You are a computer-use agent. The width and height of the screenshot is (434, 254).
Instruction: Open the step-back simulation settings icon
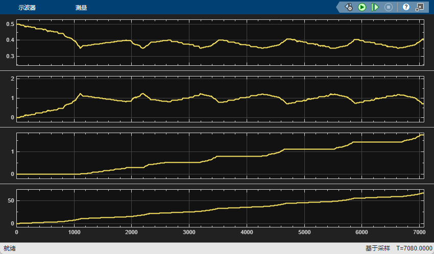tap(348, 7)
